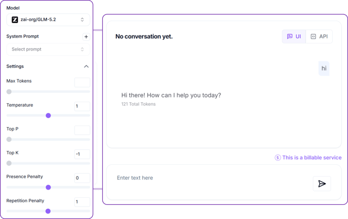Open the Select prompt dropdown
Image resolution: width=348 pixels, height=219 pixels.
coord(48,49)
